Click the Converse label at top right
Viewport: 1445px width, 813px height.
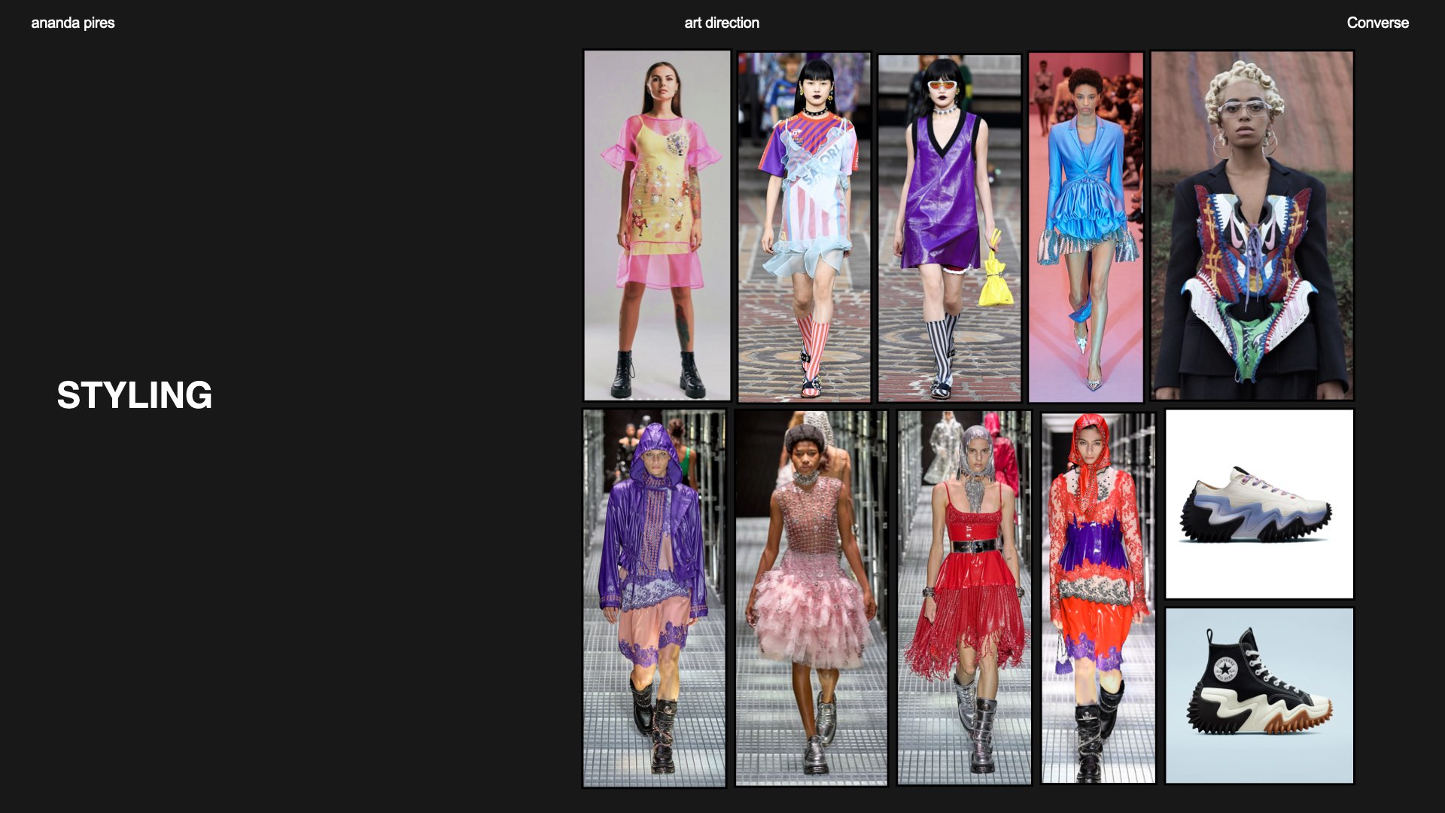[1377, 23]
